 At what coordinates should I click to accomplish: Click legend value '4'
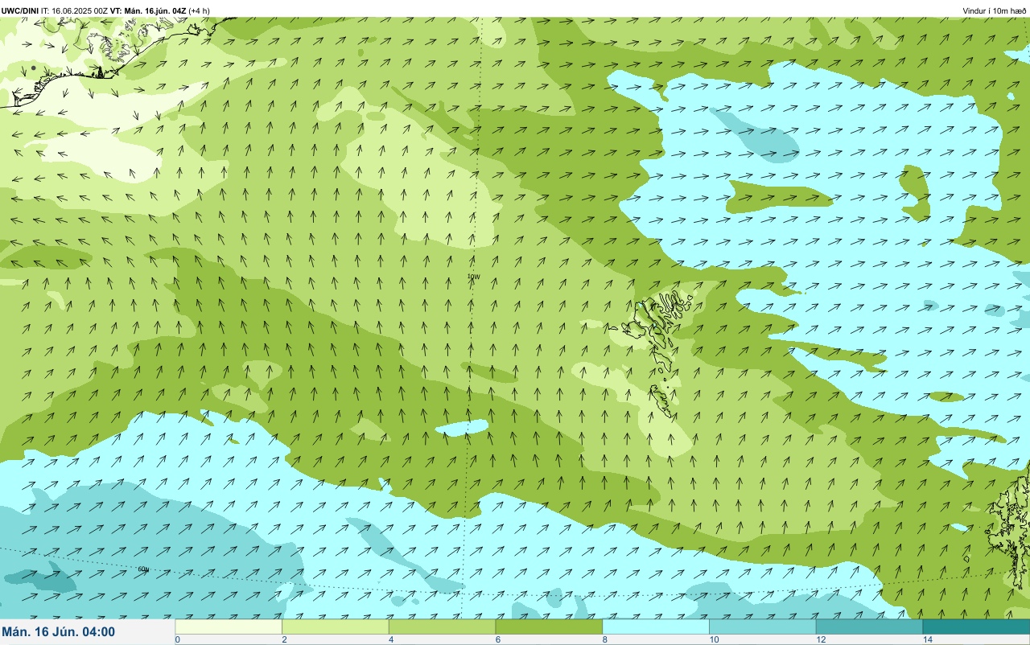[x=389, y=639]
